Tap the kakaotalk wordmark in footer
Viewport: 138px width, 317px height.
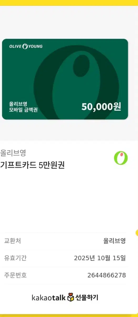49,298
